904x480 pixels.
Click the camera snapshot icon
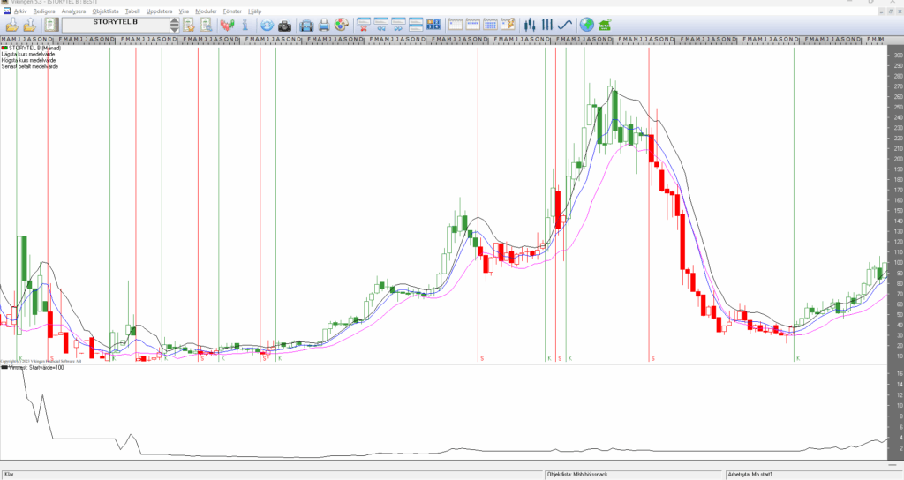(x=284, y=26)
